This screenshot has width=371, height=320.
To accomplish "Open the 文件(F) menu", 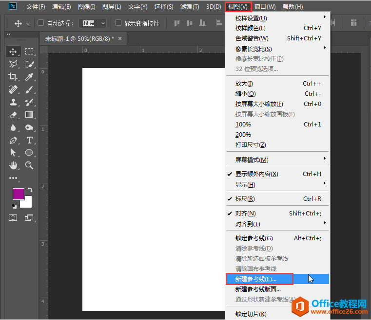I will (x=36, y=7).
